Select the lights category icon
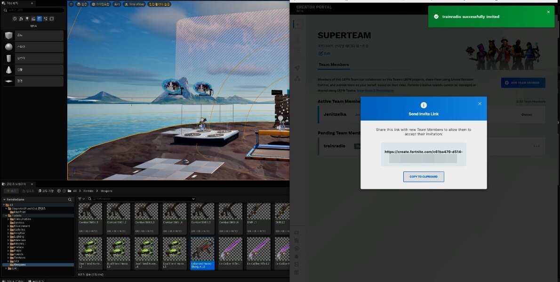Viewport: 560px width, 282px height. 27,19
